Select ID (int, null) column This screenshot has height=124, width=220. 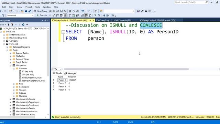[27, 72]
